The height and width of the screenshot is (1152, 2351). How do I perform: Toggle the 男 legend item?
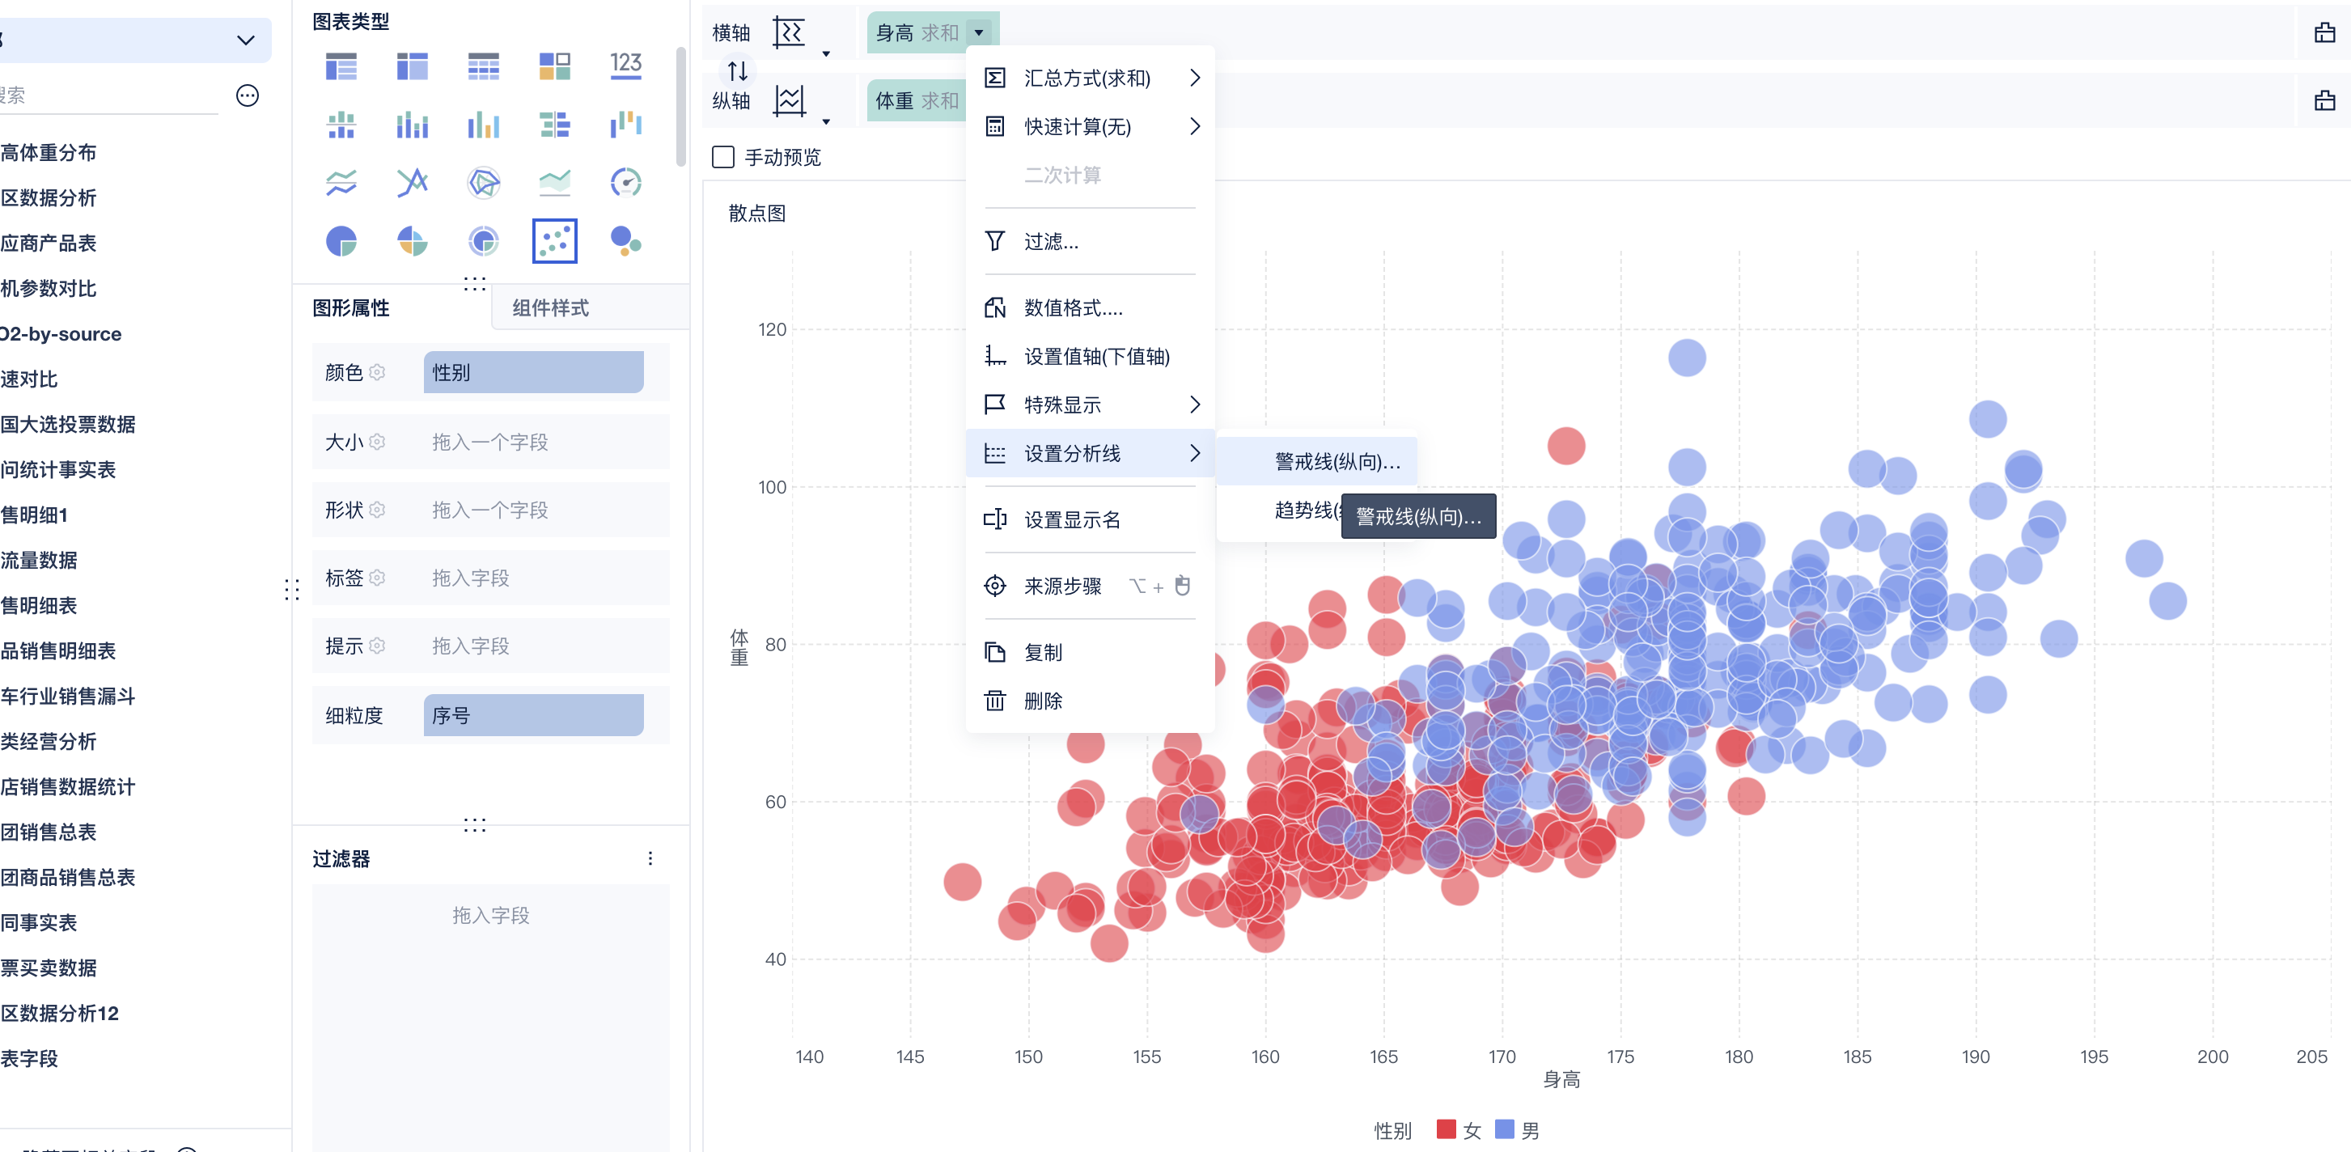pos(1517,1130)
